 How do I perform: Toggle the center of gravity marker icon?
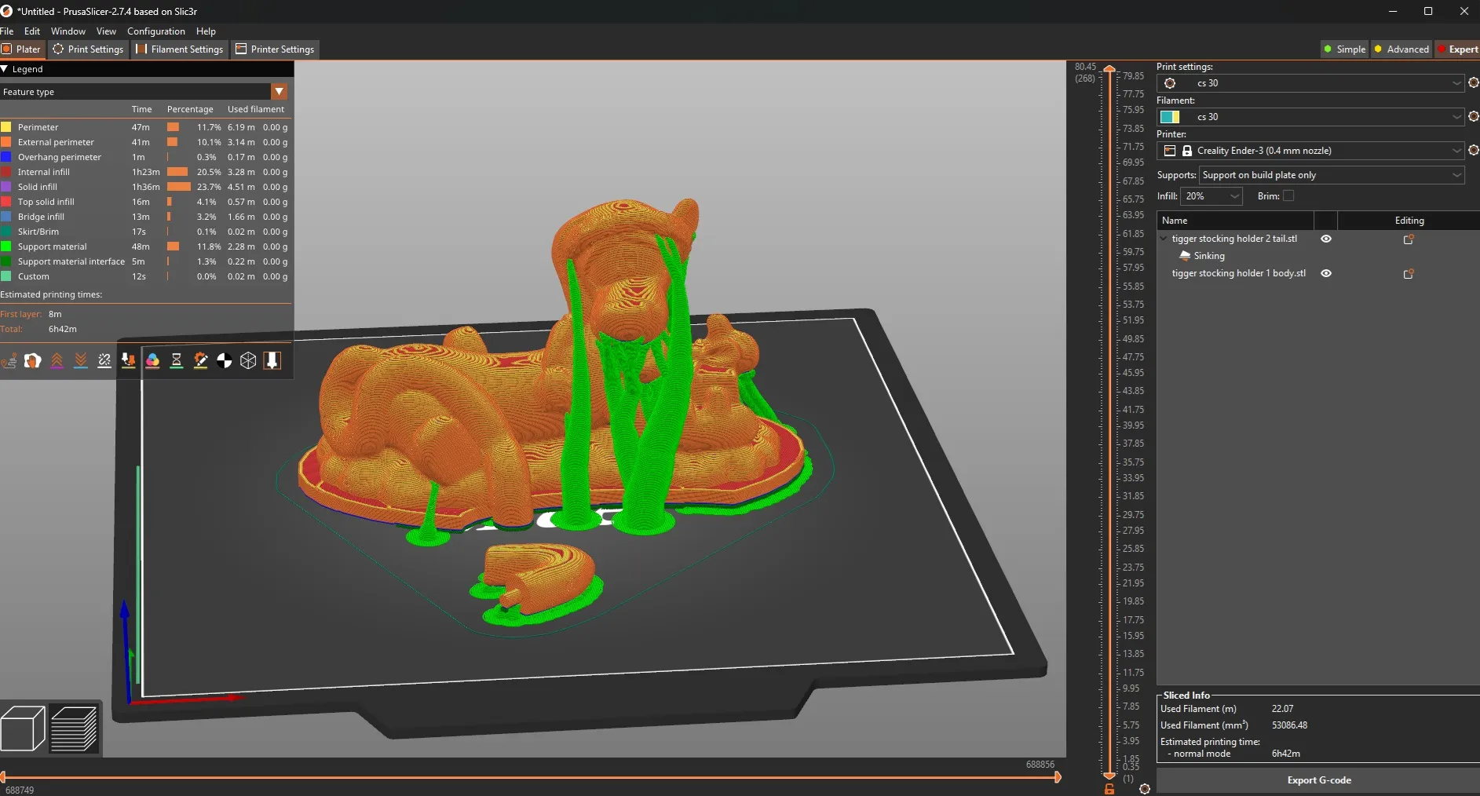(225, 360)
